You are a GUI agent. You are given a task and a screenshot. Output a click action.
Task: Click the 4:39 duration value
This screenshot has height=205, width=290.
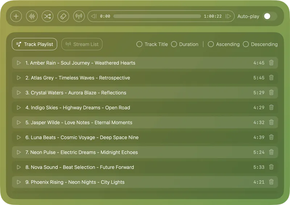tap(259, 138)
